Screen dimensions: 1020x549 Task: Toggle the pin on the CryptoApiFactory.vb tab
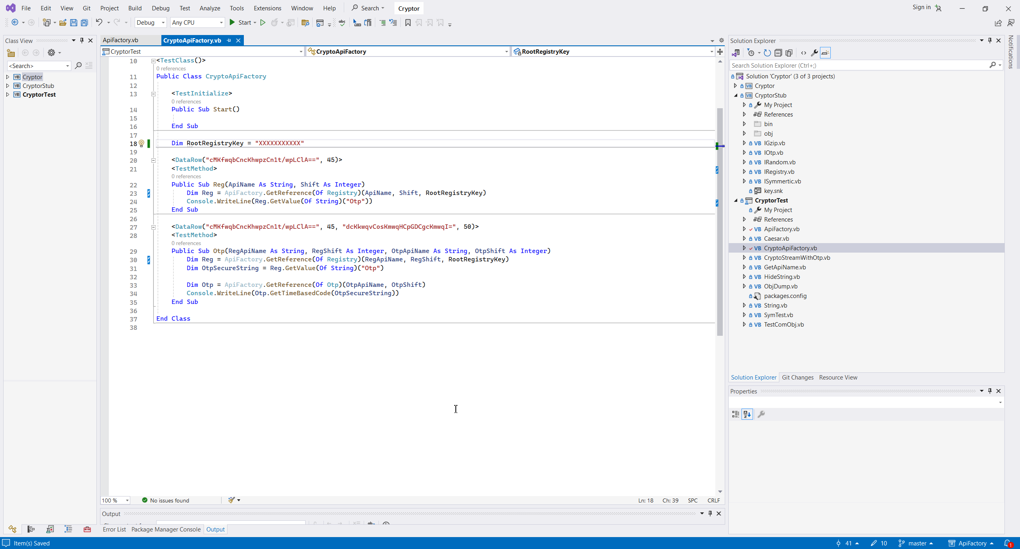(x=229, y=40)
